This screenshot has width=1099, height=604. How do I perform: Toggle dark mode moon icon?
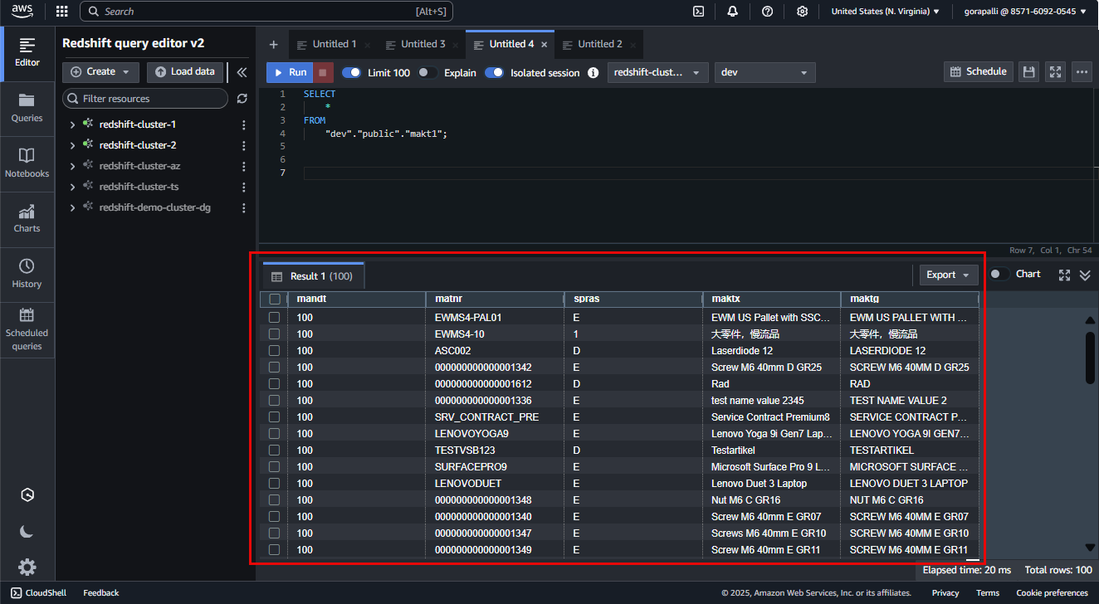coord(27,532)
